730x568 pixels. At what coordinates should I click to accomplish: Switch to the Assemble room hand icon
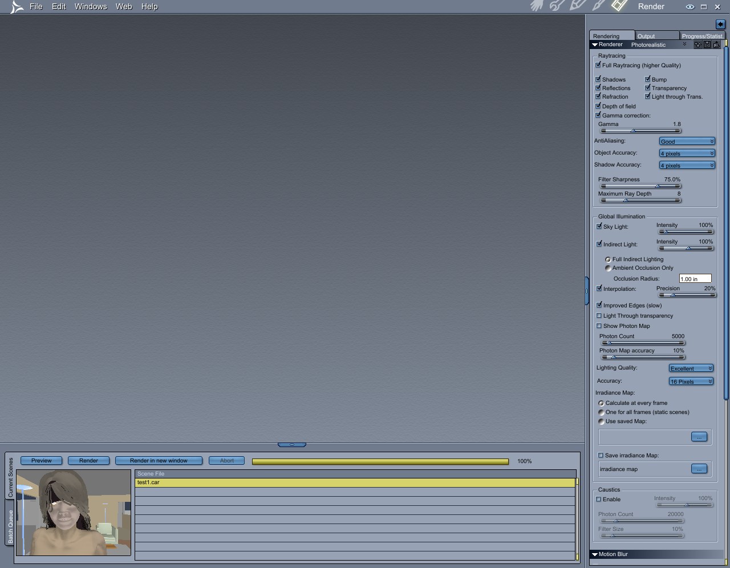pyautogui.click(x=536, y=6)
